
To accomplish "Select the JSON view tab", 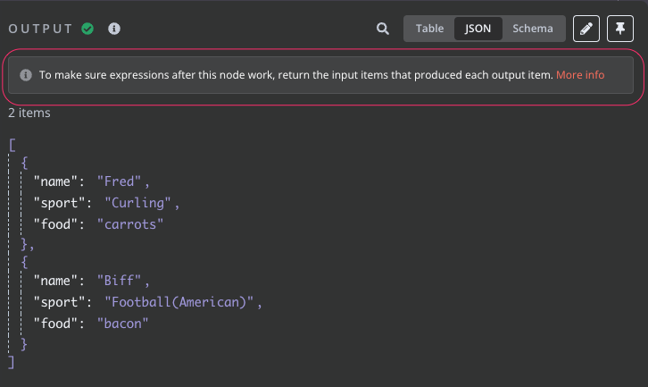I will (x=478, y=29).
